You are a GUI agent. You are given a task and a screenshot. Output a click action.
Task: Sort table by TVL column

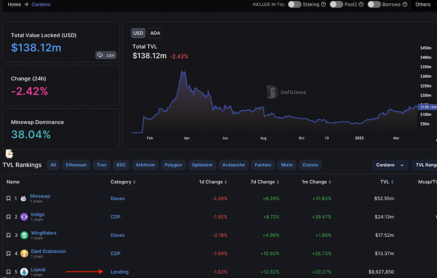387,182
